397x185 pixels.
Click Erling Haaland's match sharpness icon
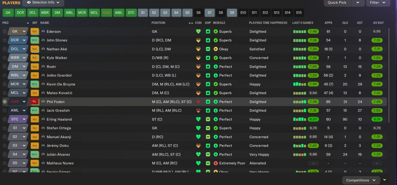point(208,119)
